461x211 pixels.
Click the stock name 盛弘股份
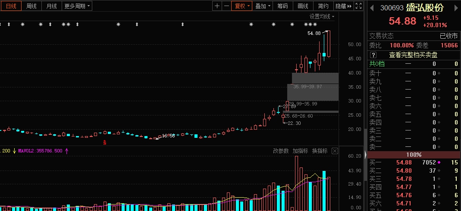coord(425,8)
